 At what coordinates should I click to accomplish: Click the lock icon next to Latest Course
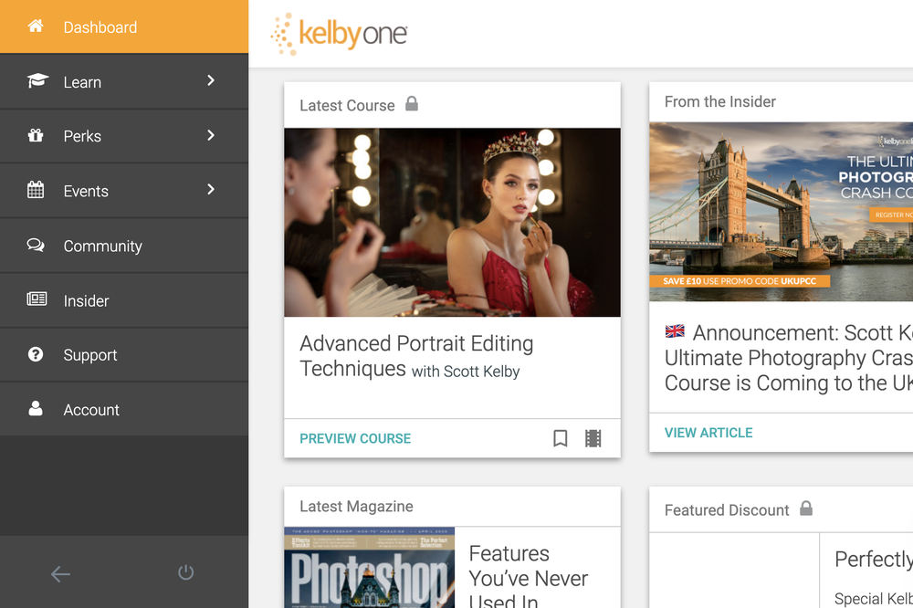point(412,104)
